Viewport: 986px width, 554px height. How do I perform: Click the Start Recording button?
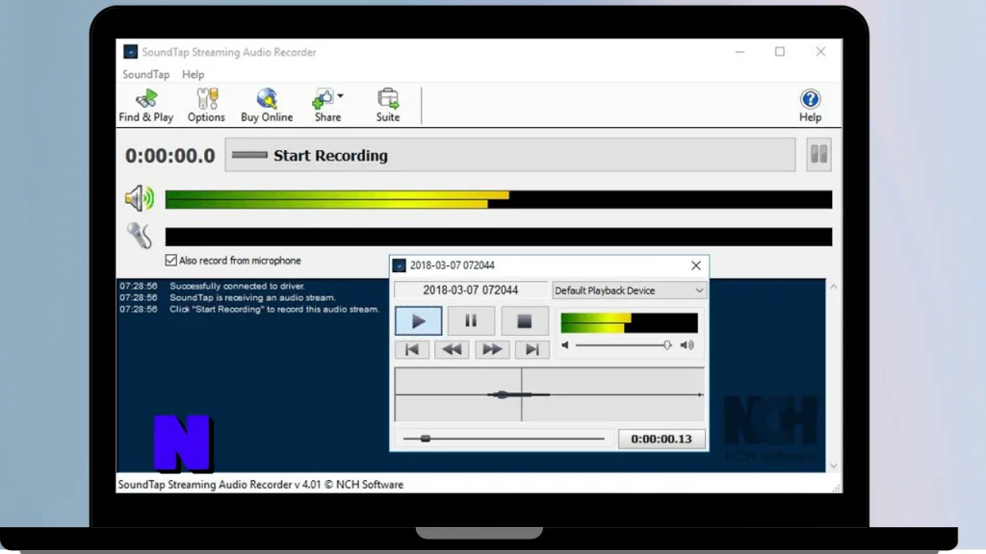coord(510,155)
